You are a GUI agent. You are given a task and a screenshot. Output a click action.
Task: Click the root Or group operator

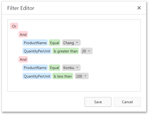[14, 26]
